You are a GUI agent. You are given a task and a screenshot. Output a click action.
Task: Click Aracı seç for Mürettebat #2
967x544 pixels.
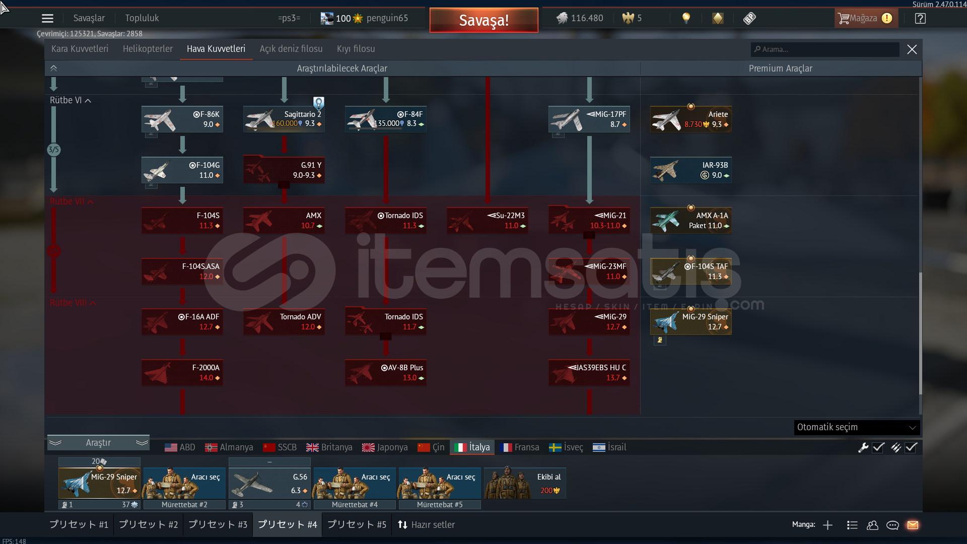pyautogui.click(x=184, y=484)
